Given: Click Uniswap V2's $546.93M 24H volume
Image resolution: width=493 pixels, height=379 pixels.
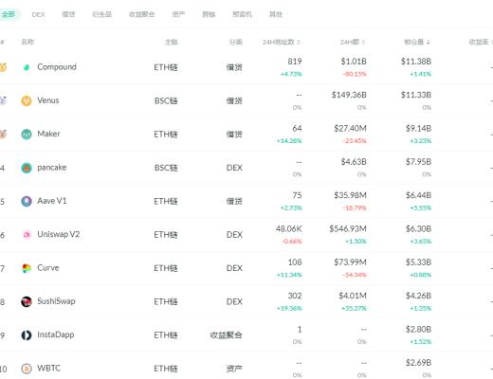Looking at the screenshot, I should click(x=348, y=228).
